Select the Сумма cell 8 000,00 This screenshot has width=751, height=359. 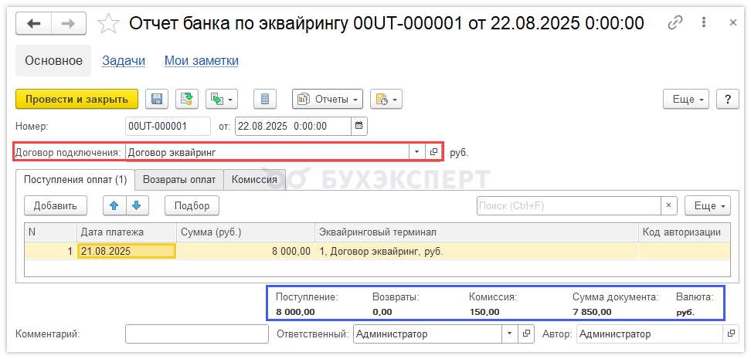click(x=245, y=252)
